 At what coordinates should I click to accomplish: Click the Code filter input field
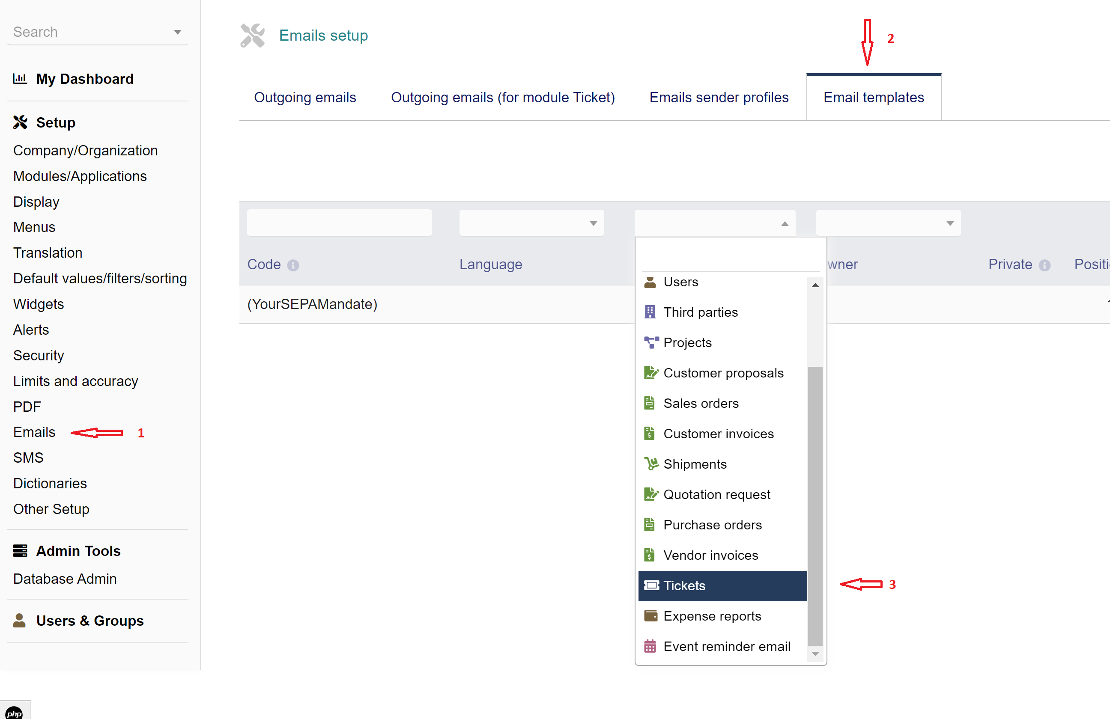click(339, 223)
